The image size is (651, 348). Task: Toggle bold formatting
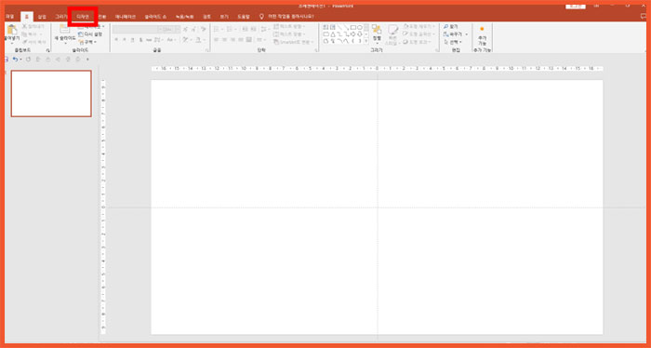click(116, 39)
